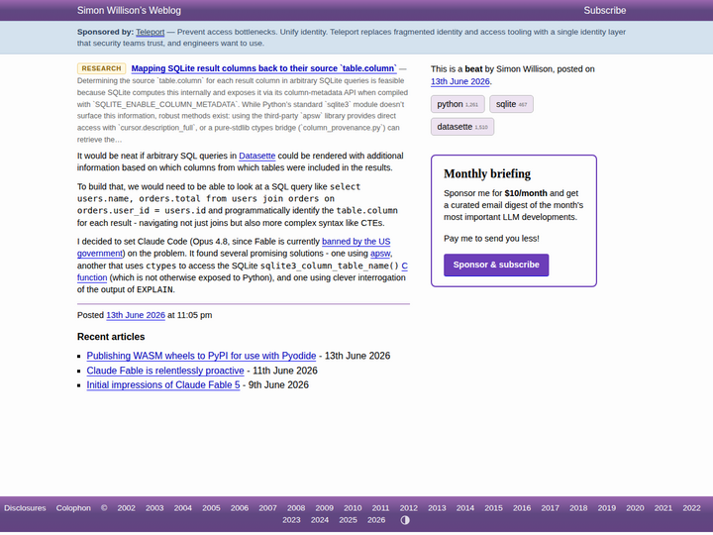Image resolution: width=713 pixels, height=535 pixels.
Task: Open the Teleport sponsor link
Action: (151, 32)
